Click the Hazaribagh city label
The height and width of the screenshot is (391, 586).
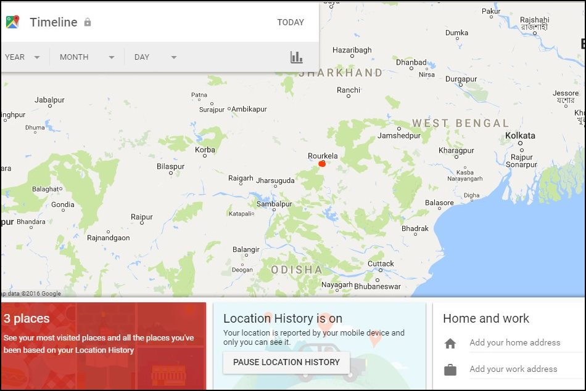(x=352, y=50)
